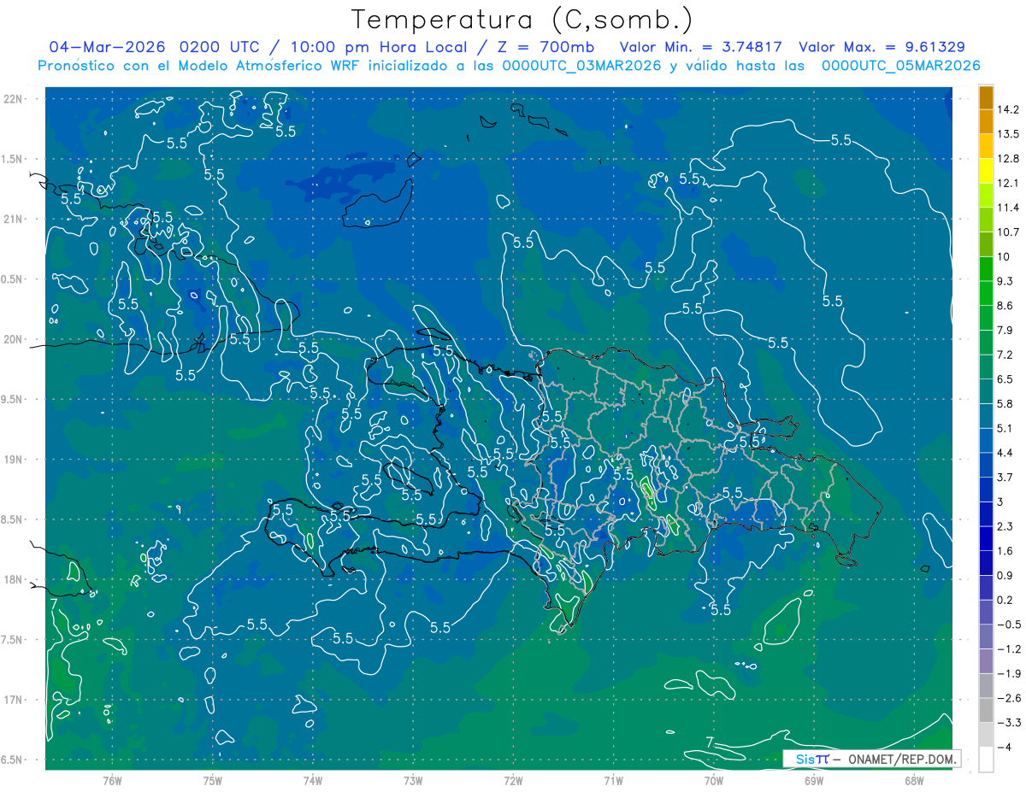Click the '76W' longitude axis label
Image resolution: width=1026 pixels, height=792 pixels.
click(x=112, y=780)
